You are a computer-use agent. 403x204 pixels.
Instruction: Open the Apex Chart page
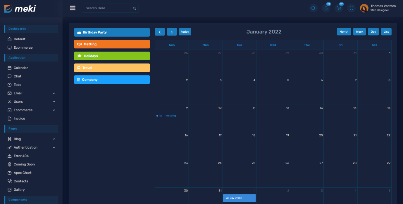[x=22, y=173]
